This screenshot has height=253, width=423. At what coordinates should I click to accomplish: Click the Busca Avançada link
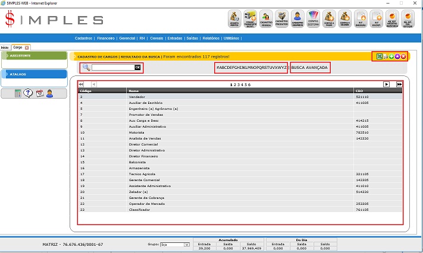tap(309, 68)
